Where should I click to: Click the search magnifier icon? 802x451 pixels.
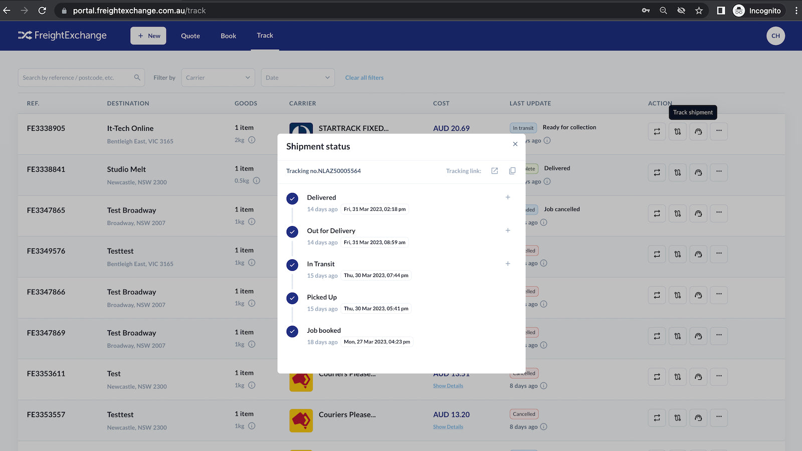click(136, 77)
